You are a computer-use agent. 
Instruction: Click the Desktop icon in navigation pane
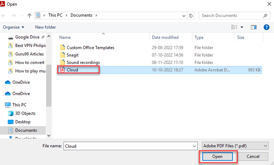[x=11, y=122]
